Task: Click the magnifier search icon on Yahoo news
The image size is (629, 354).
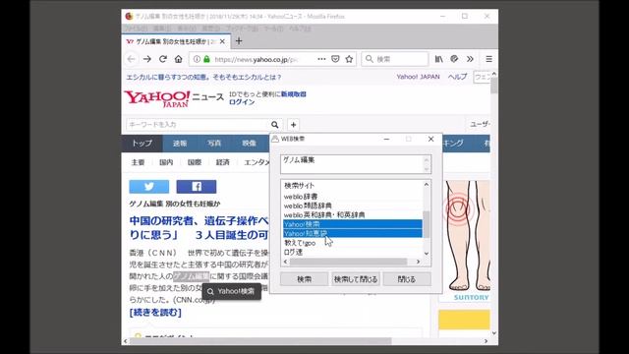Action: [275, 125]
